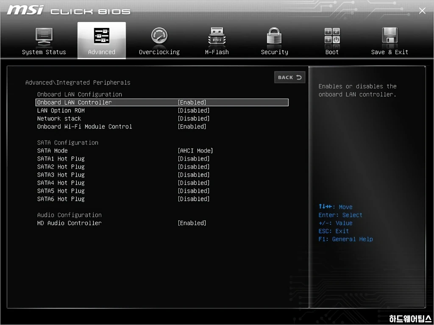Change Onboard LAN Controller Enabled value

(x=192, y=103)
